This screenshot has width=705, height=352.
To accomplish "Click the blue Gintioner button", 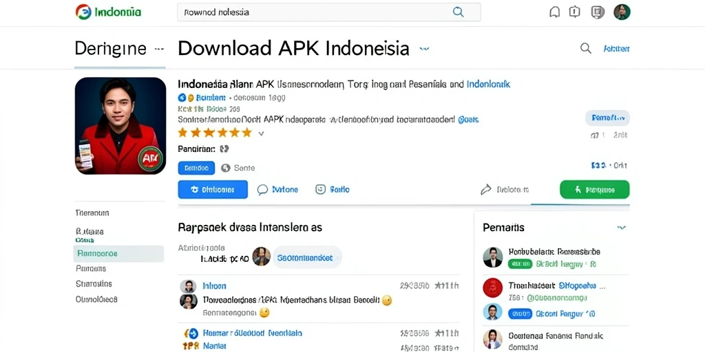I will tap(213, 190).
